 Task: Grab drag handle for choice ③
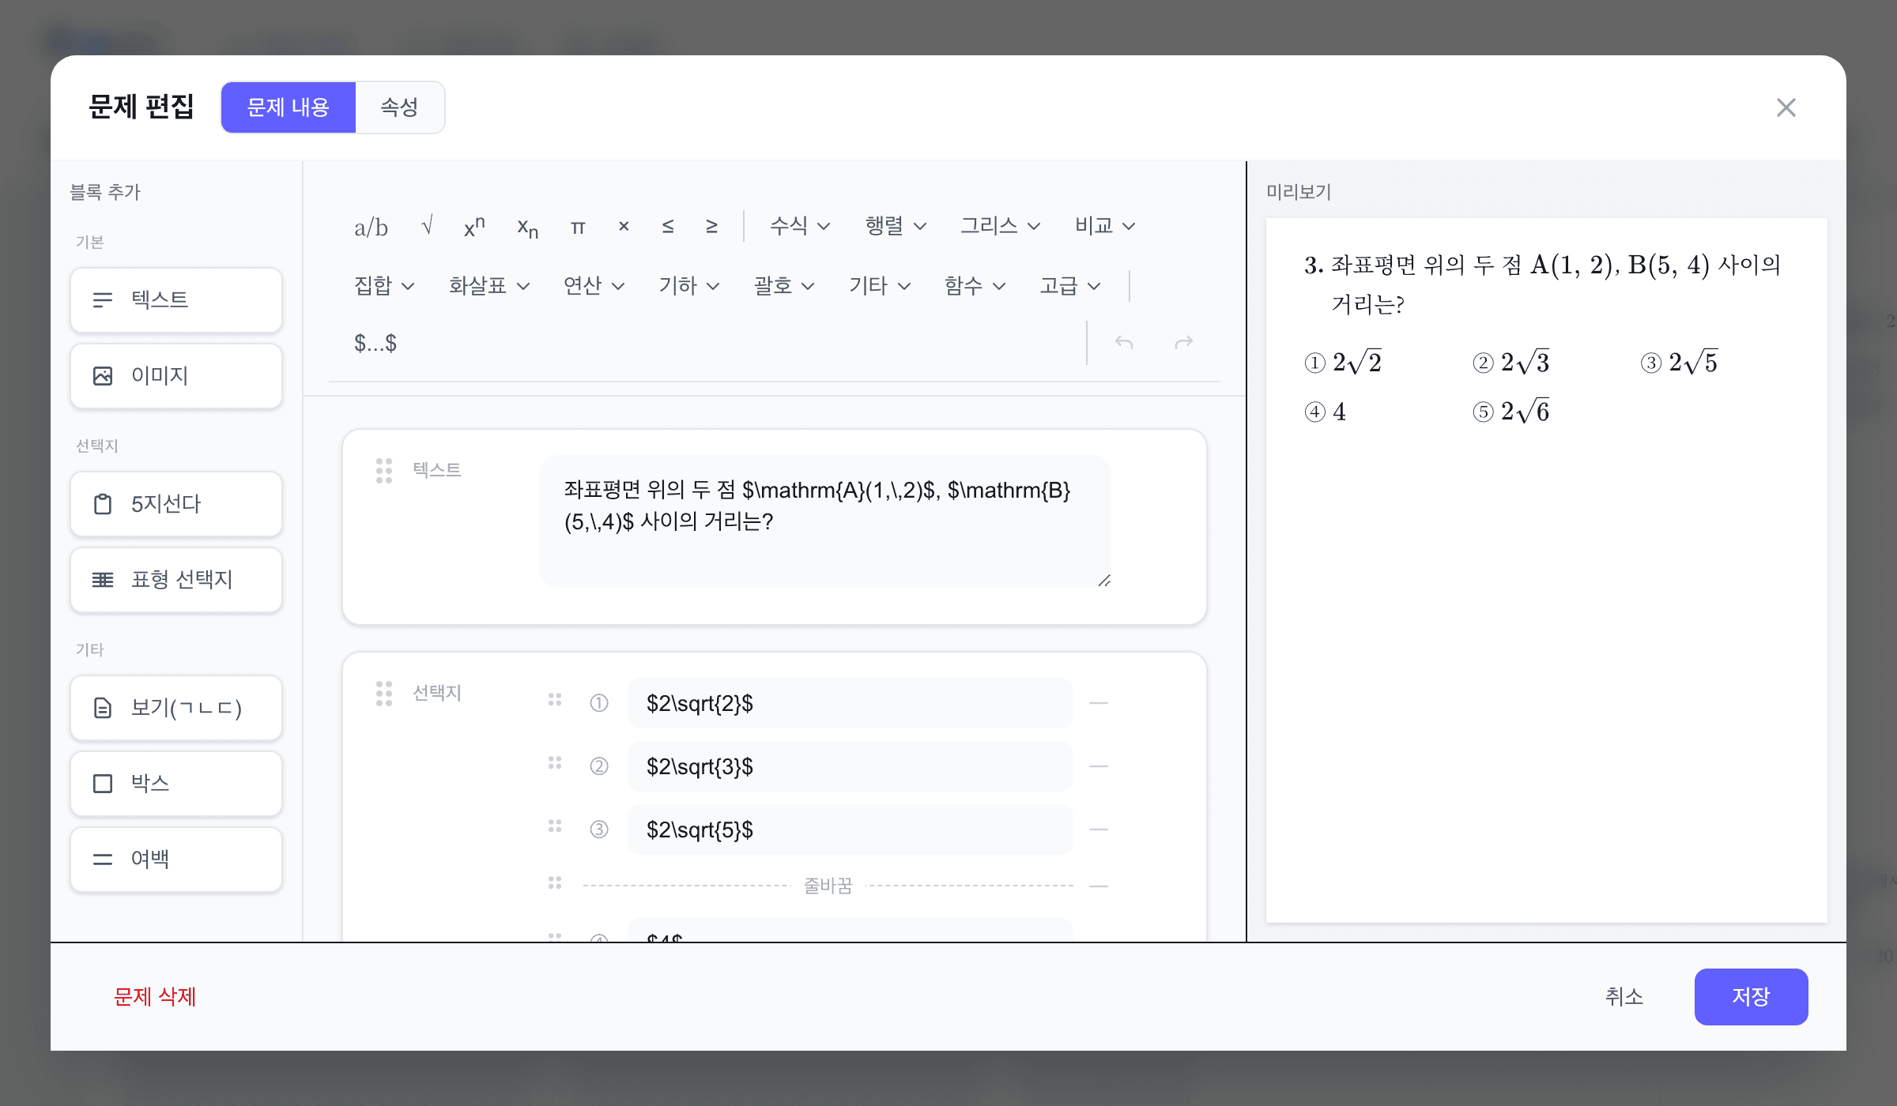(555, 826)
